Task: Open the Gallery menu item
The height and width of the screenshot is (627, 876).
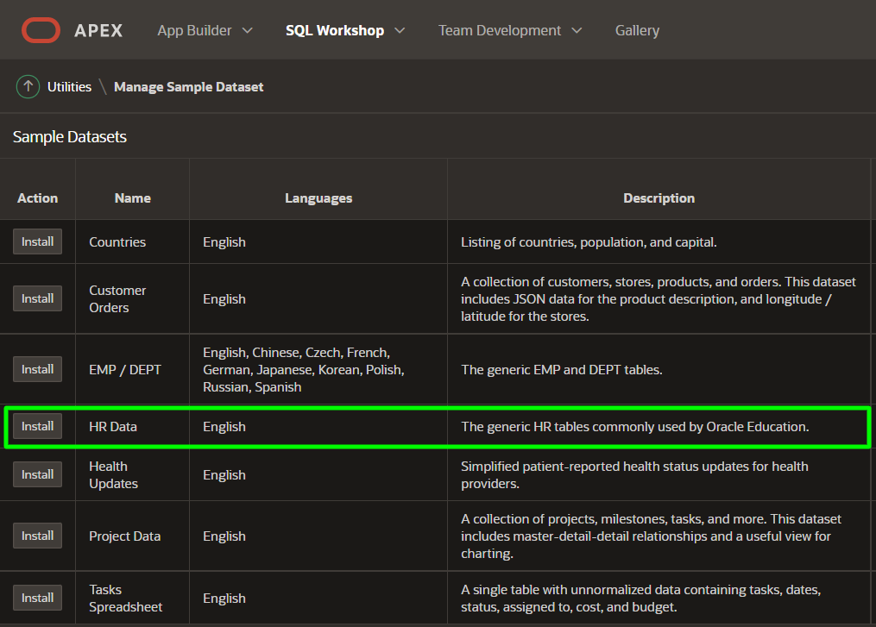Action: pyautogui.click(x=637, y=30)
